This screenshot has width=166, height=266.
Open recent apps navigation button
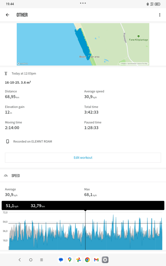click(x=41, y=260)
